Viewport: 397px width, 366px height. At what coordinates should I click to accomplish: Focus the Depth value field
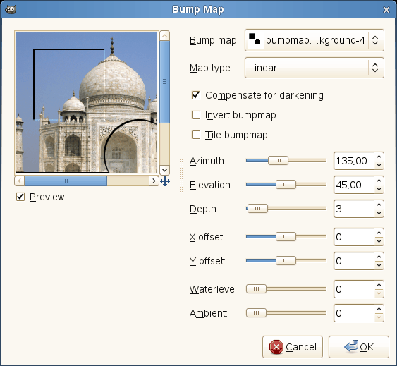pyautogui.click(x=354, y=209)
